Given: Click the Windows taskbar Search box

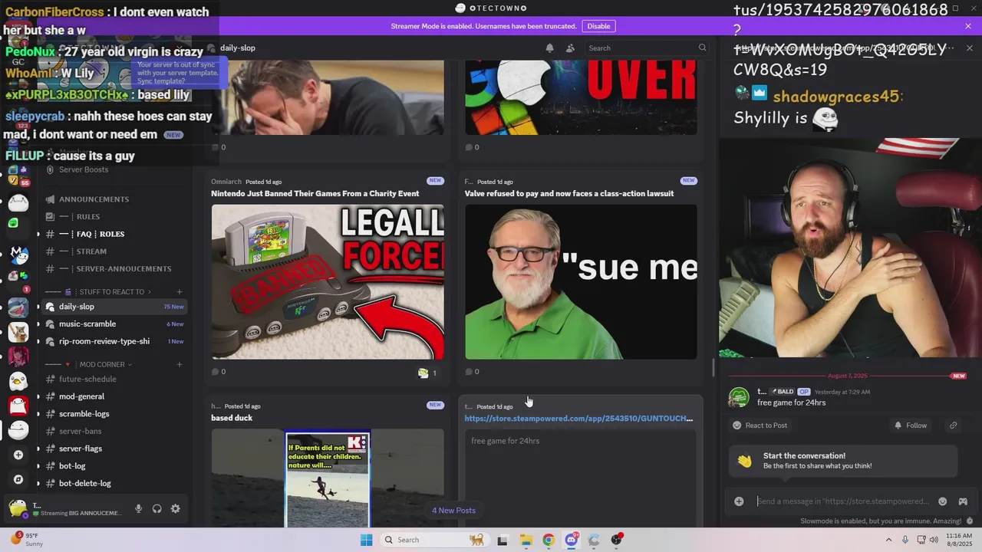Looking at the screenshot, I should click(435, 540).
